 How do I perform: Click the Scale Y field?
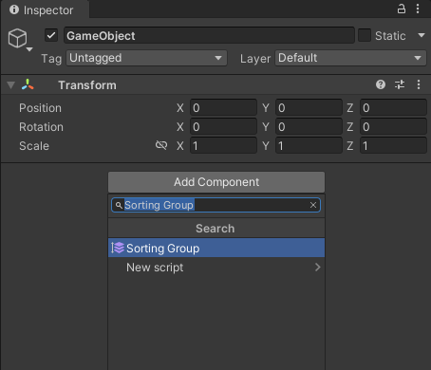[x=309, y=146]
